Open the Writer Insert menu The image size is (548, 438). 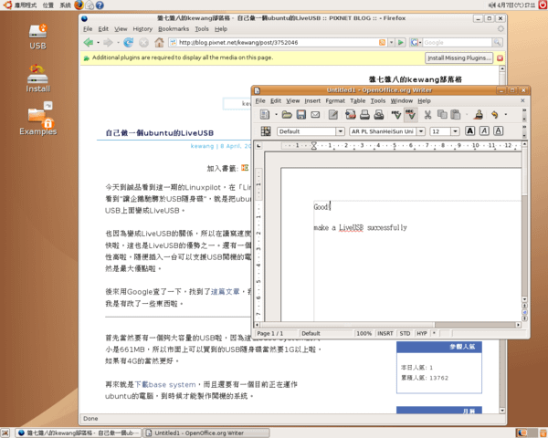pyautogui.click(x=312, y=101)
